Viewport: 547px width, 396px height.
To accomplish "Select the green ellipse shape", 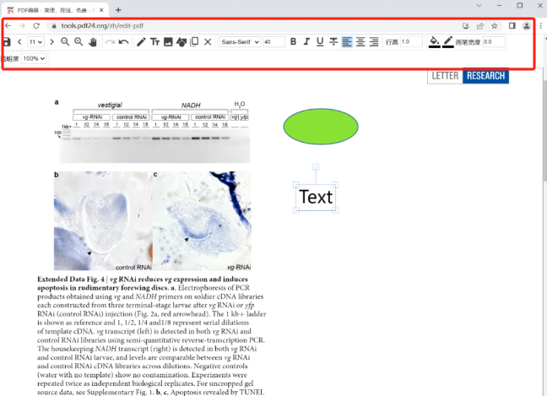I will tap(321, 127).
